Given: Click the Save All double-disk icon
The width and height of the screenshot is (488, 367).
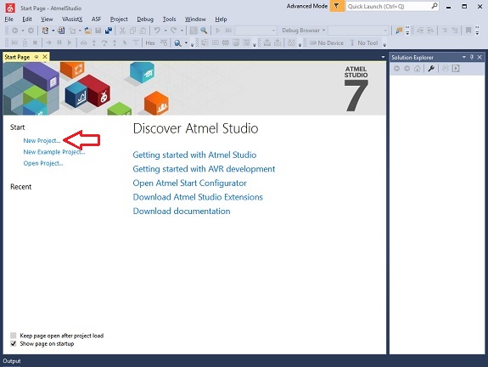Looking at the screenshot, I should (109, 31).
